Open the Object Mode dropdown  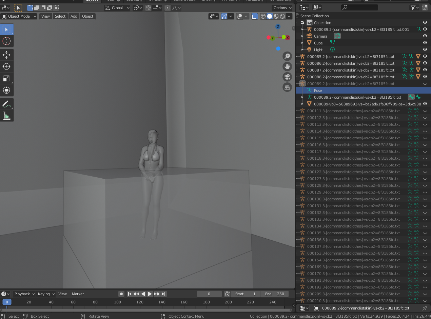19,16
